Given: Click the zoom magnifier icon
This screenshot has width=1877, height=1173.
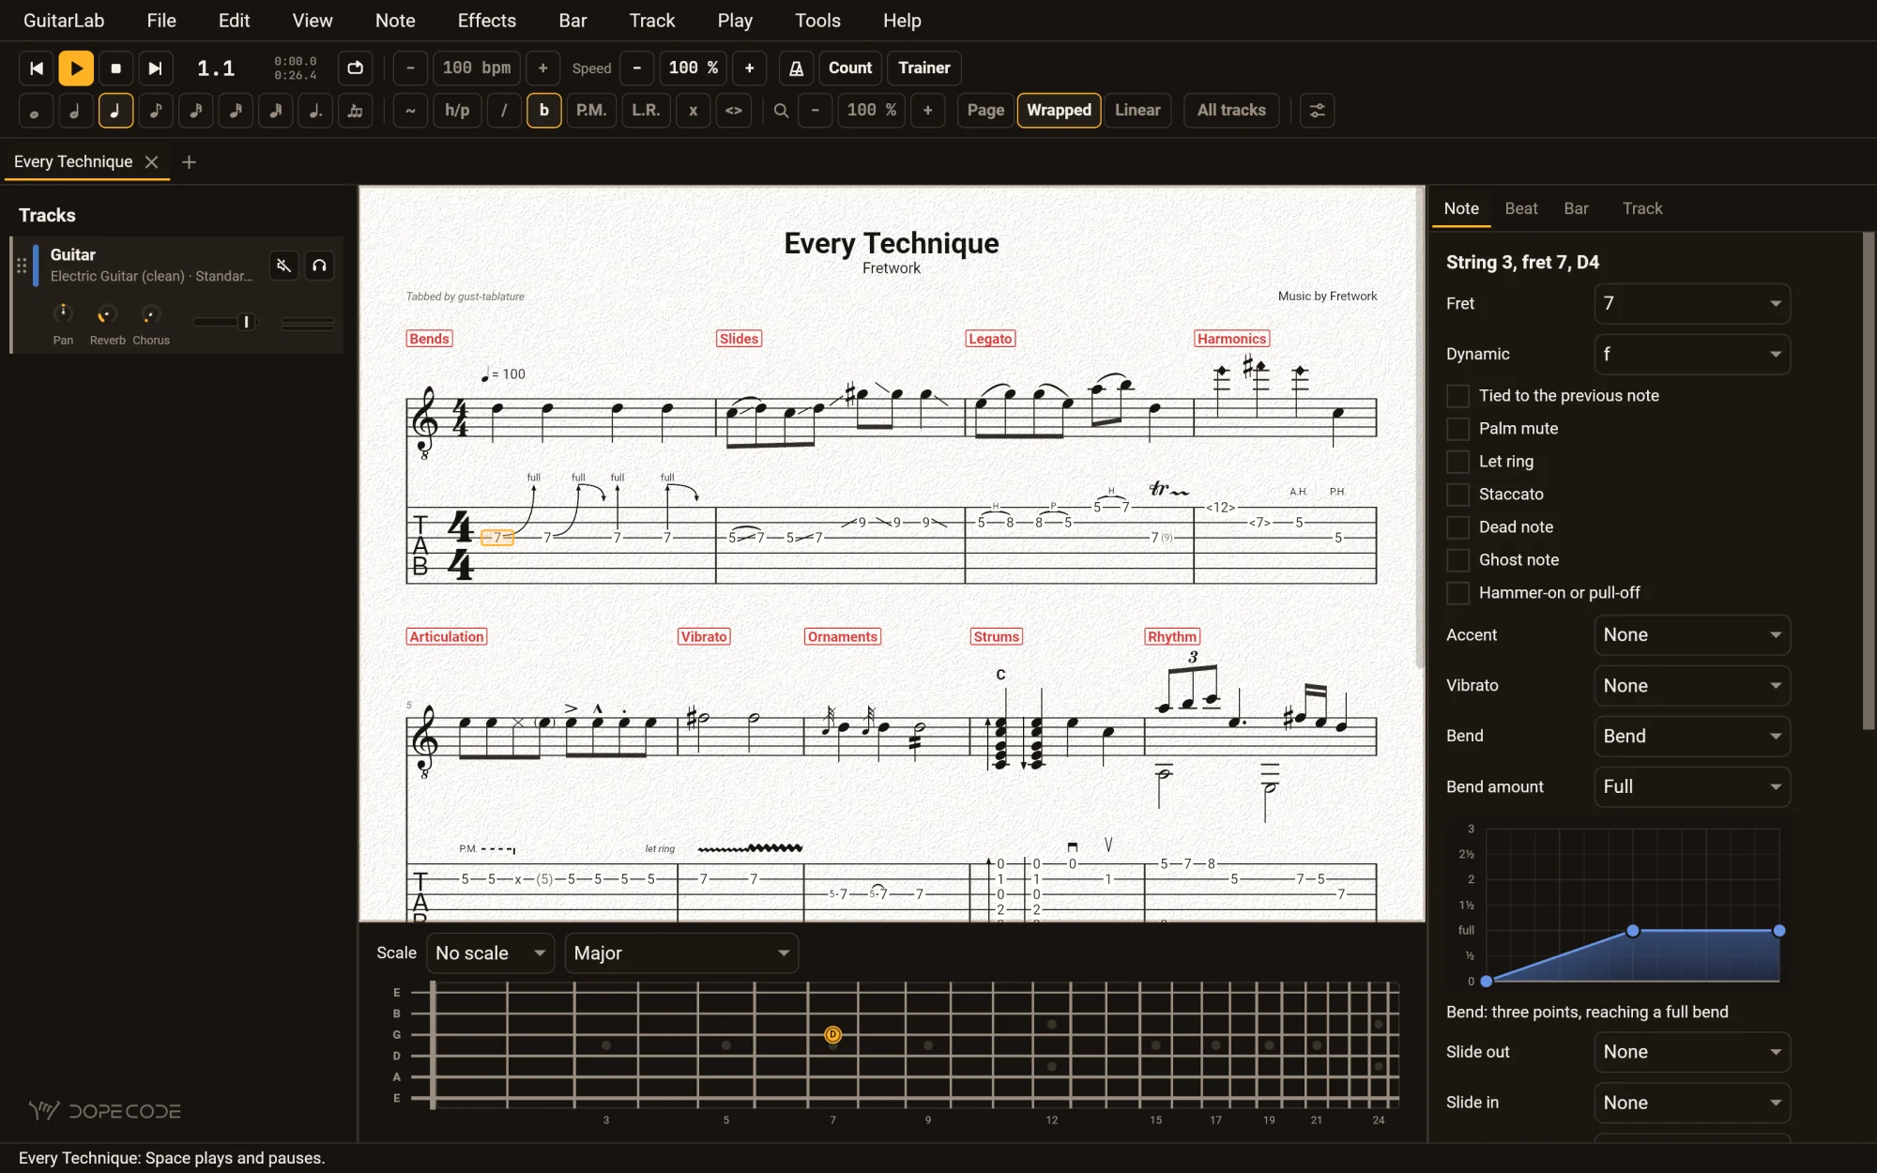Looking at the screenshot, I should 781,111.
